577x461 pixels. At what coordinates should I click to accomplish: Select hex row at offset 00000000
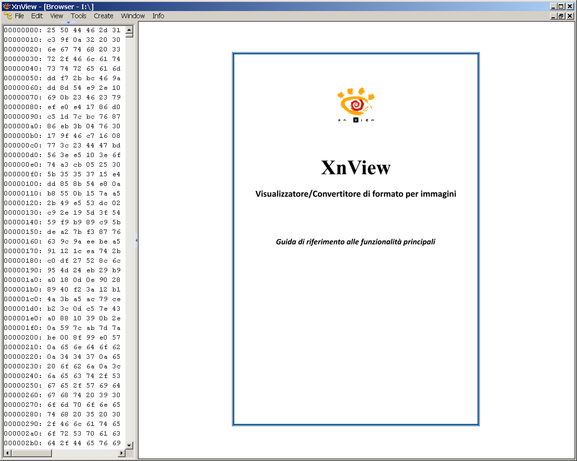[63, 30]
